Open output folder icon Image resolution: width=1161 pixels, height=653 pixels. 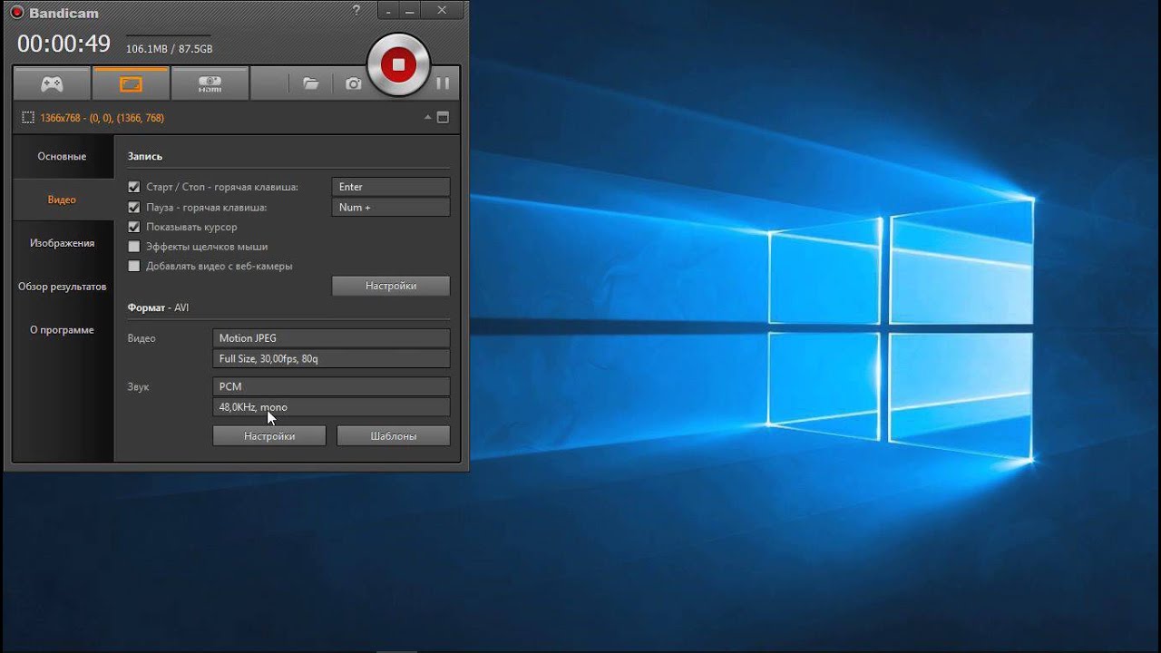click(x=311, y=83)
